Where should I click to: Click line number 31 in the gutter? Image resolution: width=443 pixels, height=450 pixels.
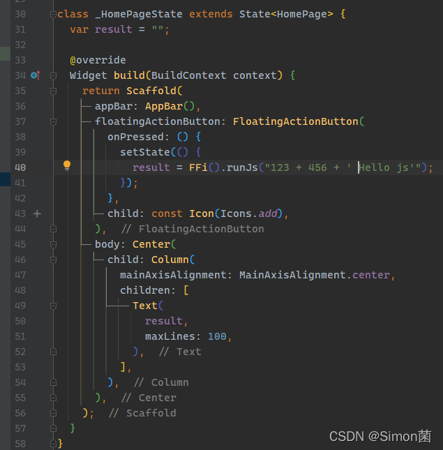coord(20,29)
